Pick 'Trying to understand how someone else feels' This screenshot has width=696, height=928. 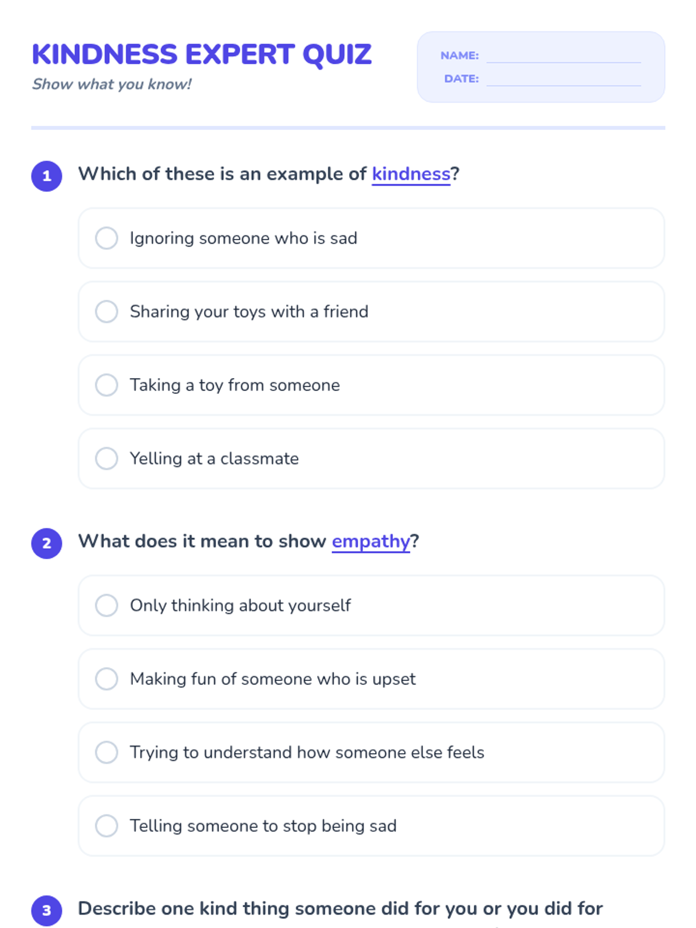tap(107, 752)
